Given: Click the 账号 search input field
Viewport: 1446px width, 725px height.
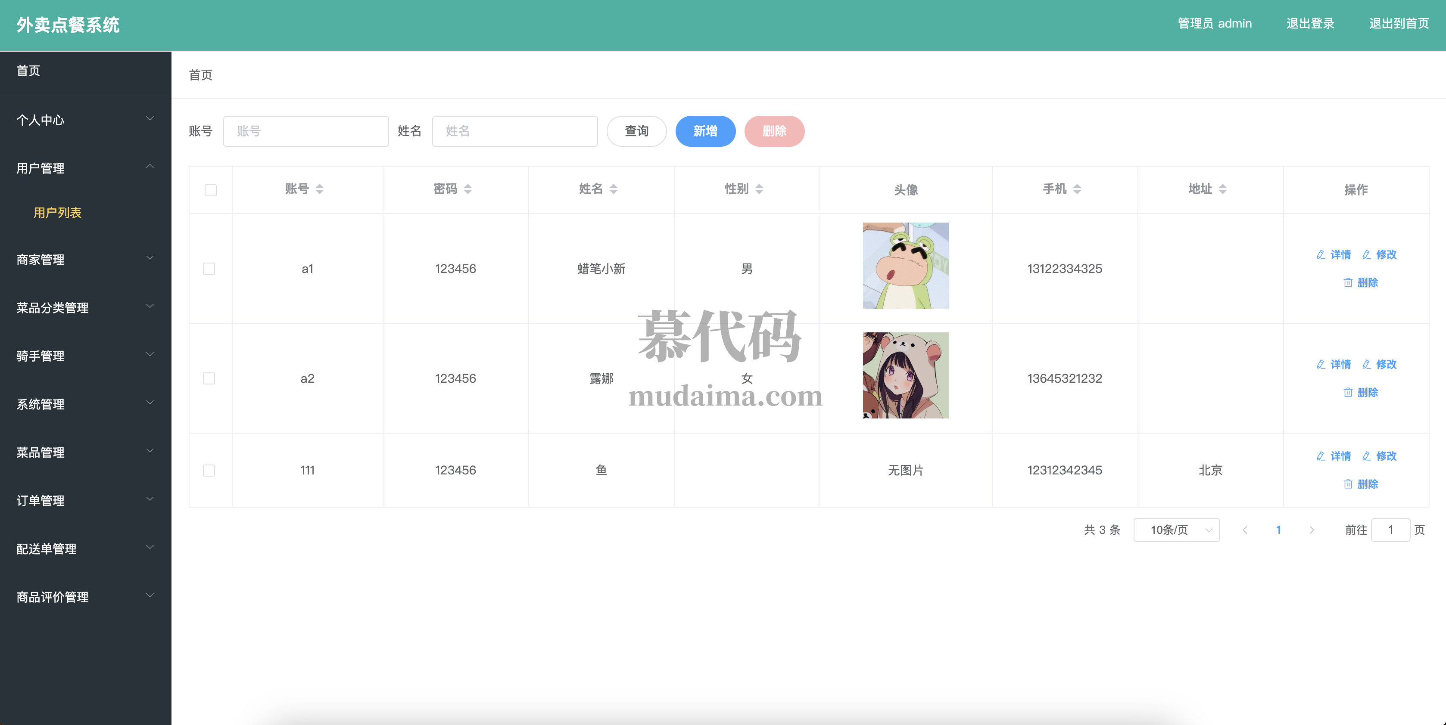Looking at the screenshot, I should (305, 131).
